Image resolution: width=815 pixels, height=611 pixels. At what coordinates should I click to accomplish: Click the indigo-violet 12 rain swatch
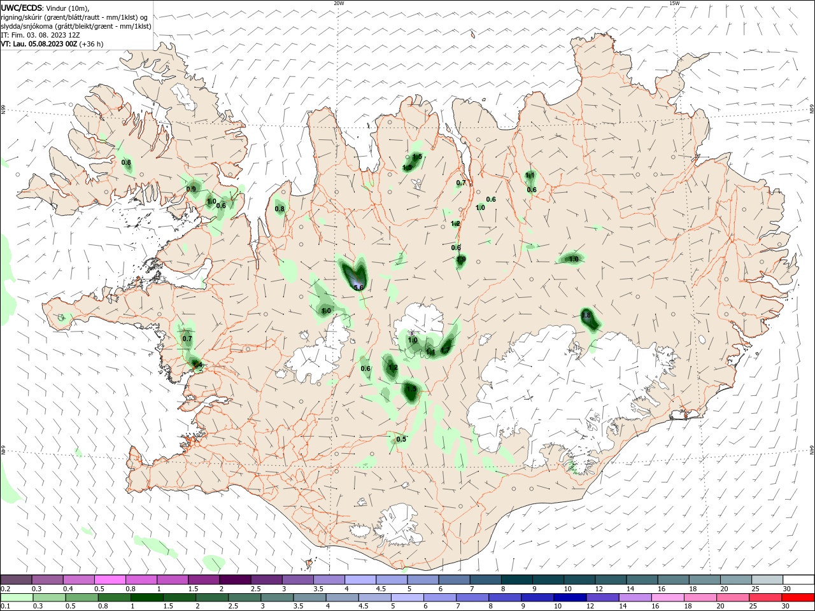click(602, 598)
